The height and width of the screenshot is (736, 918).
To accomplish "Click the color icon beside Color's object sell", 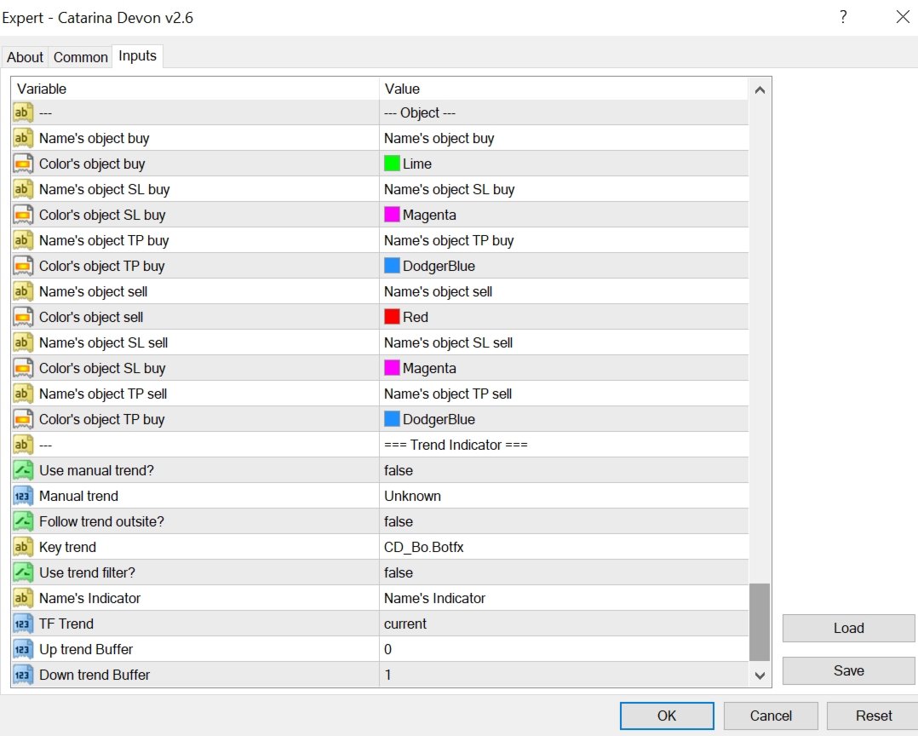I will click(23, 317).
